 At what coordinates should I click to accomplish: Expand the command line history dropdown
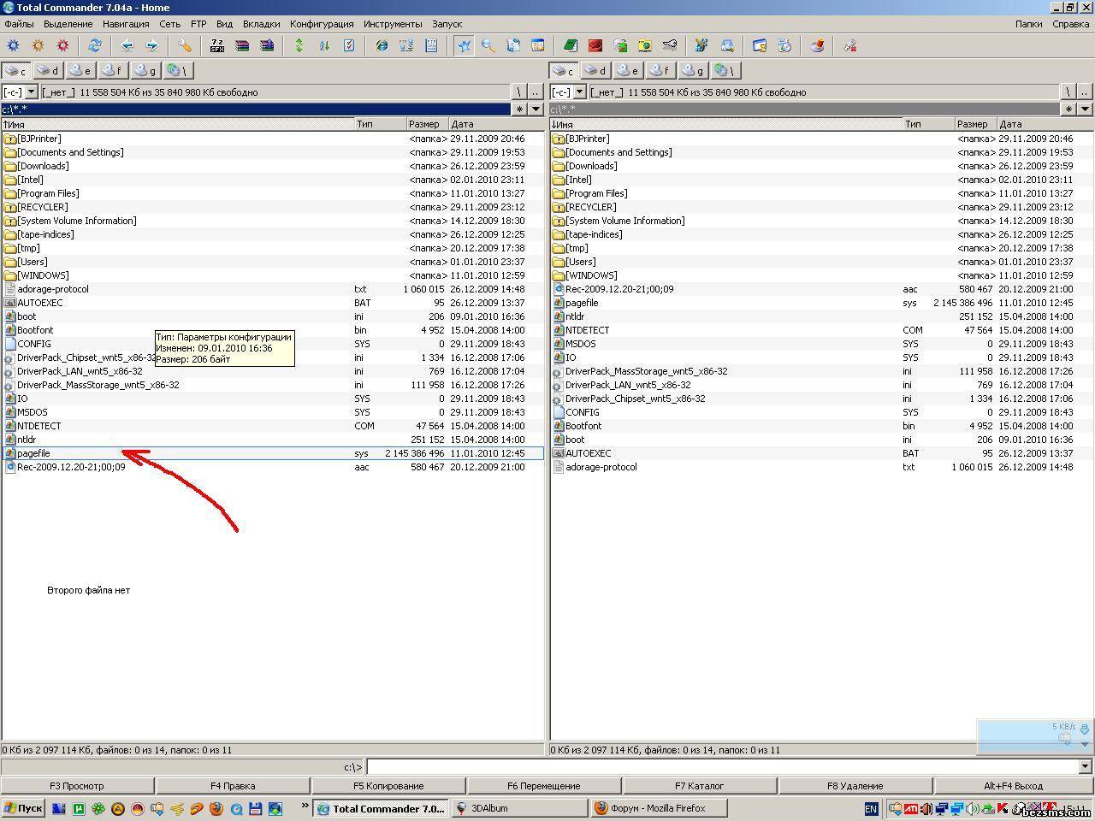click(1085, 767)
